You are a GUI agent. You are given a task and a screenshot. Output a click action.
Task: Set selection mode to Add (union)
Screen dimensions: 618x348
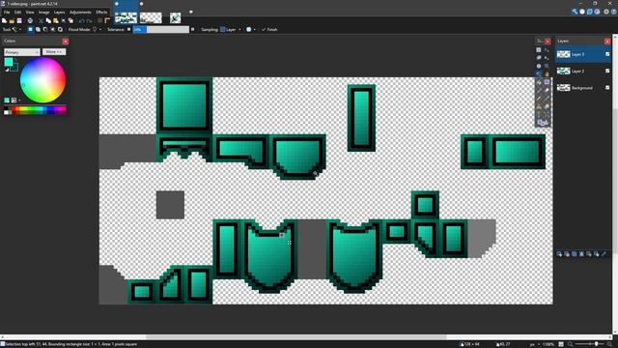tap(38, 29)
